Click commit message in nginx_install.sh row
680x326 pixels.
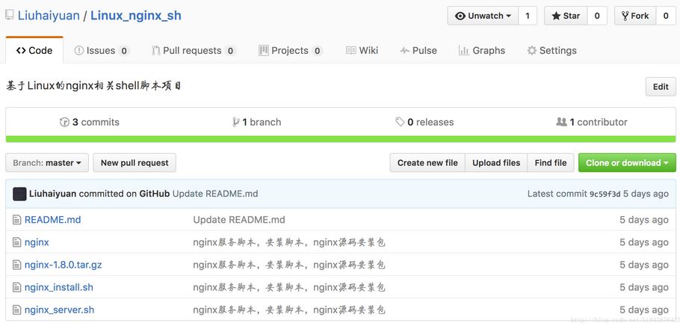pyautogui.click(x=289, y=287)
